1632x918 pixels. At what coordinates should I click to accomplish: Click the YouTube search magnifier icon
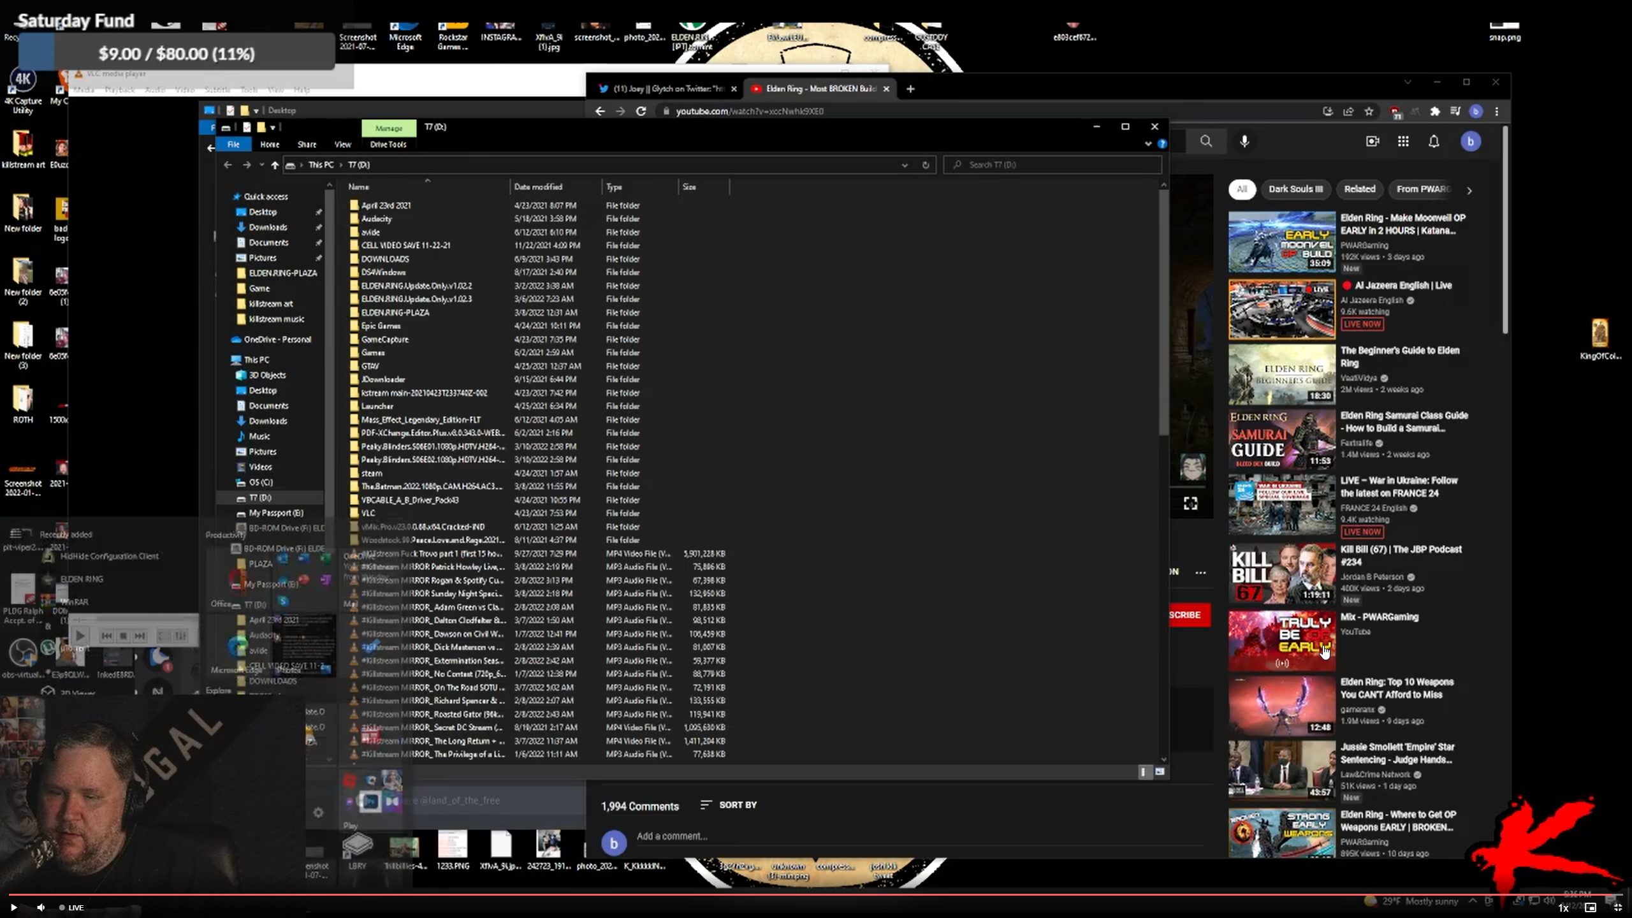coord(1206,142)
